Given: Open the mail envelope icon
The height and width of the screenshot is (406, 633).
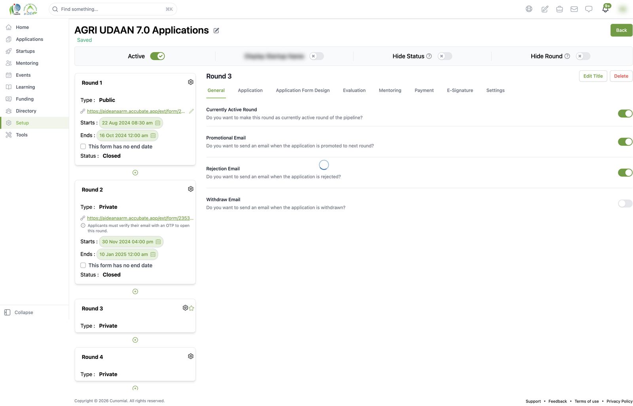Looking at the screenshot, I should (574, 9).
